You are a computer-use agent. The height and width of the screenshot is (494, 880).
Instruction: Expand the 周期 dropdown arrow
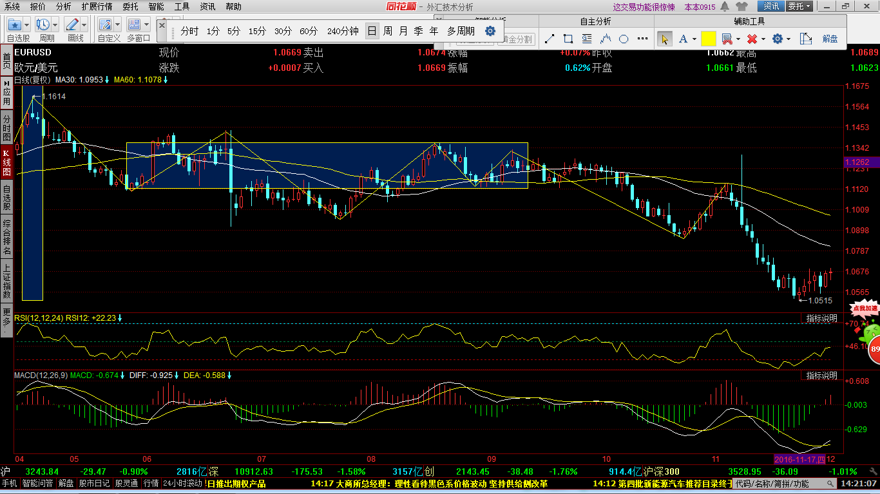coord(55,24)
